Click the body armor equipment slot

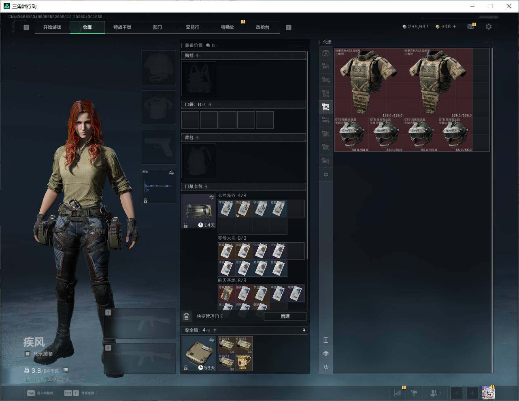[x=158, y=107]
